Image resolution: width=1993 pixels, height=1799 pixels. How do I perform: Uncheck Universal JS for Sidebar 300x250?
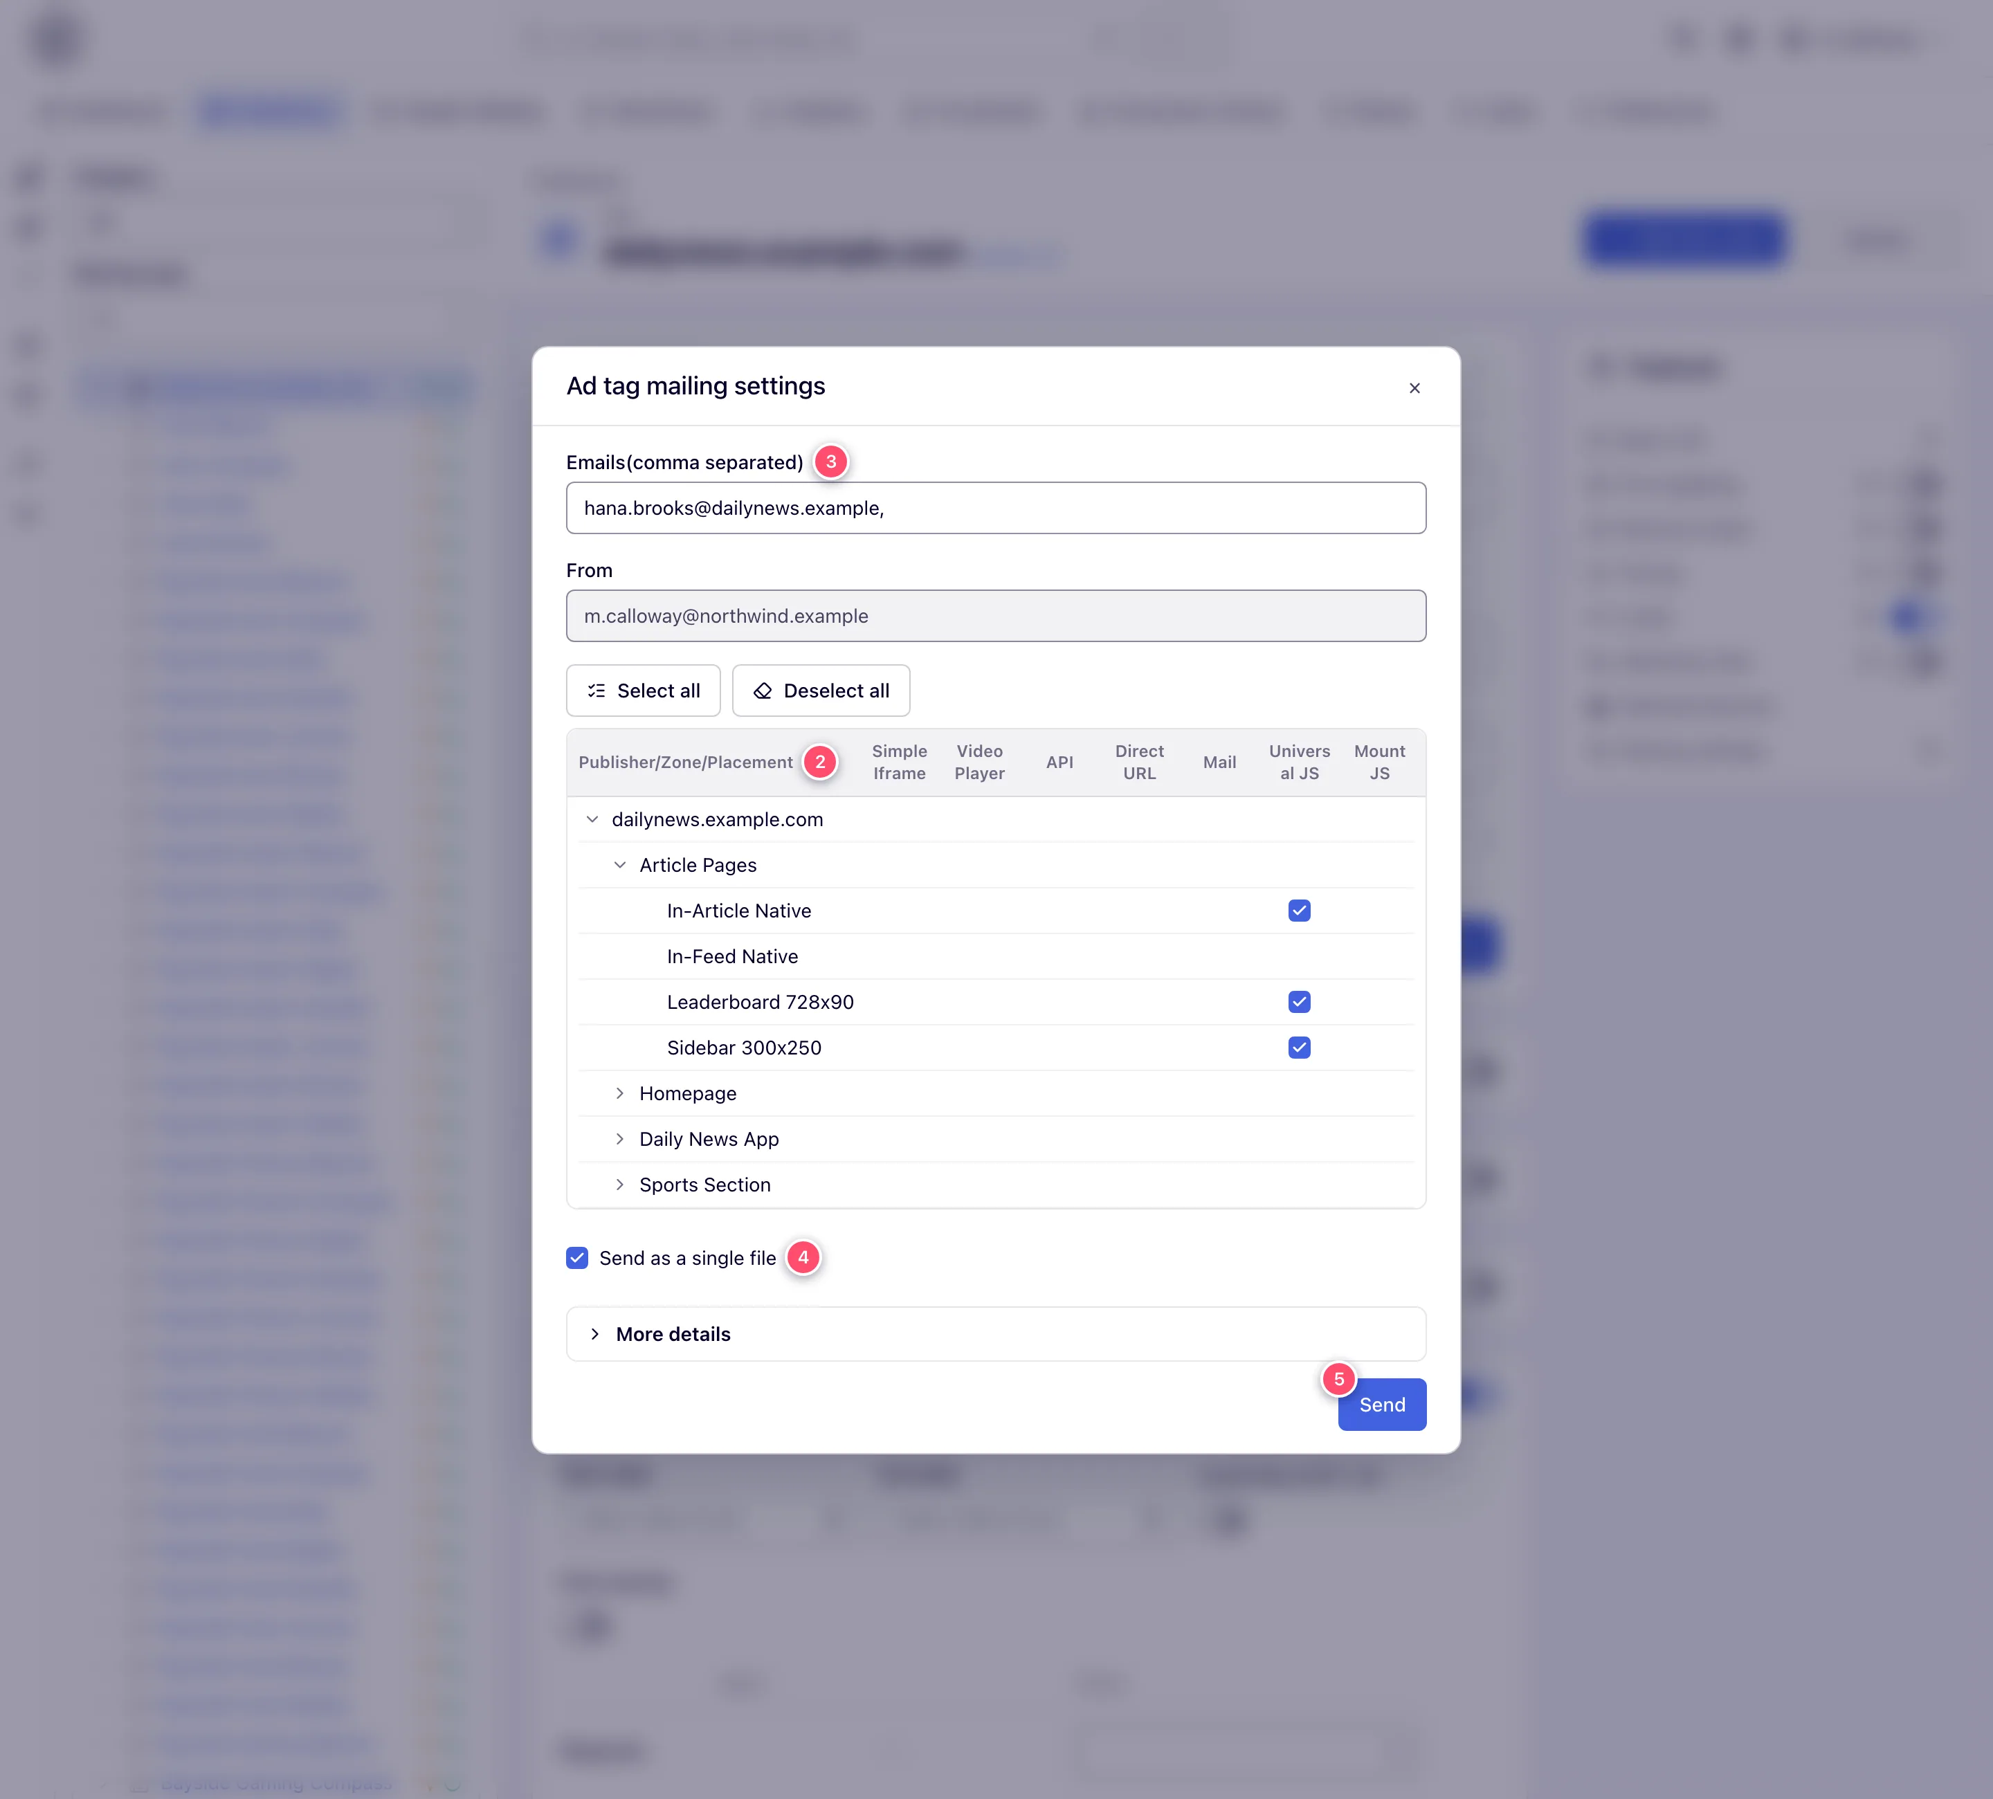click(x=1299, y=1048)
